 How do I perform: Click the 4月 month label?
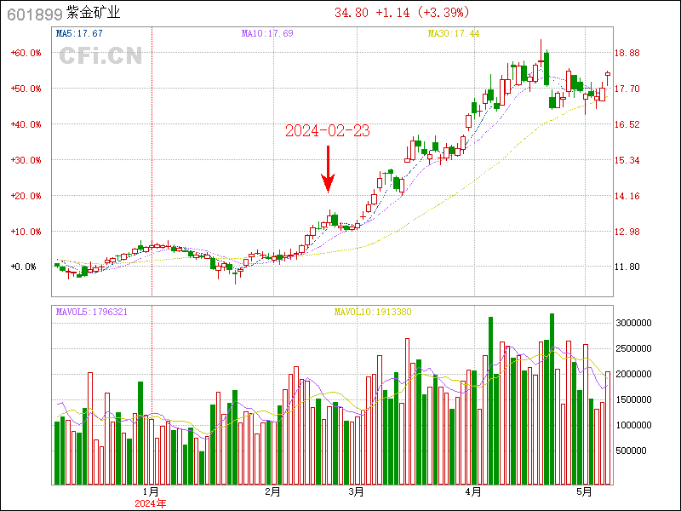coord(473,492)
